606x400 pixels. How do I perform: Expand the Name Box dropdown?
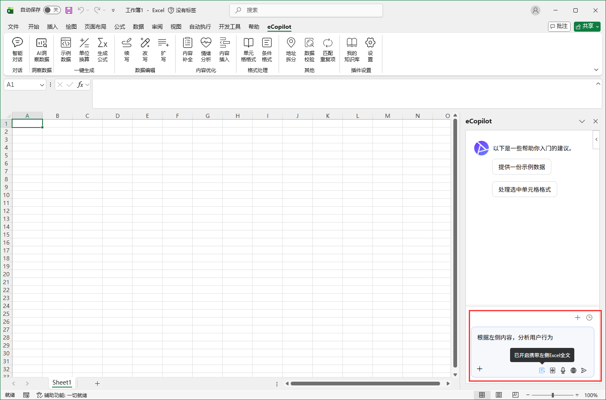[42, 85]
